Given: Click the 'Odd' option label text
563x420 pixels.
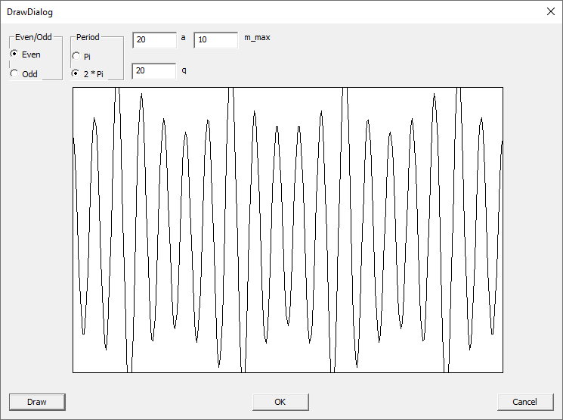Looking at the screenshot, I should 30,74.
